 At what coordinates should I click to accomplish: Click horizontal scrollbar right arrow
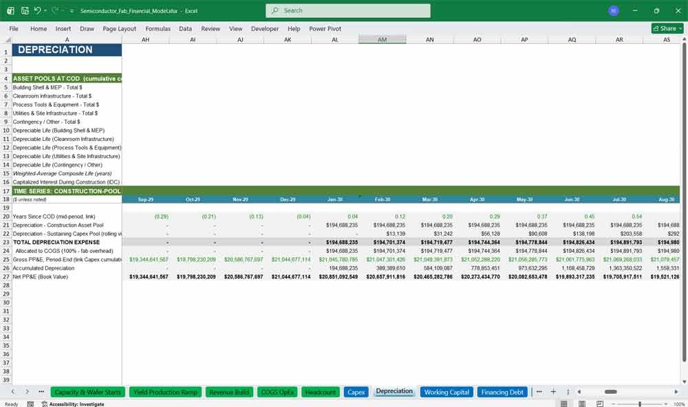pos(676,392)
